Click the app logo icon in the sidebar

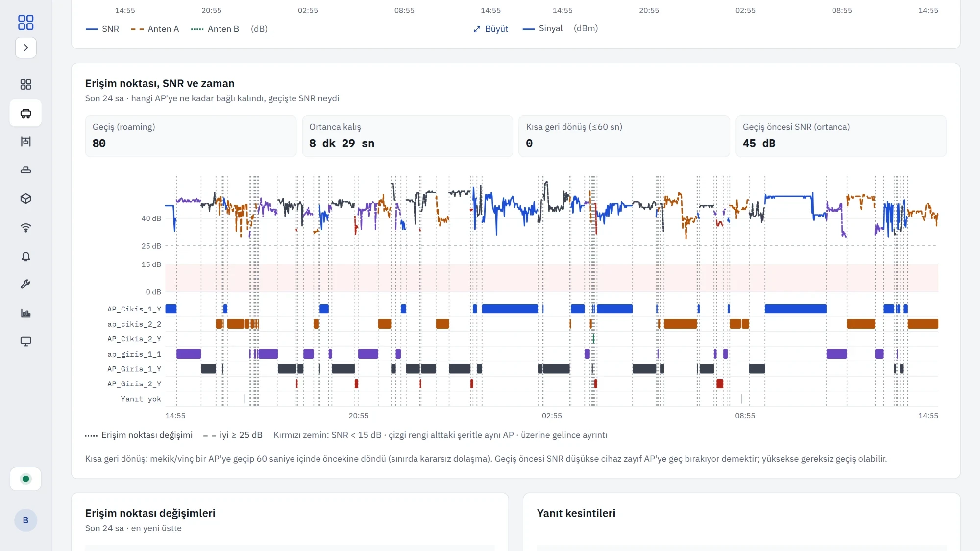25,22
